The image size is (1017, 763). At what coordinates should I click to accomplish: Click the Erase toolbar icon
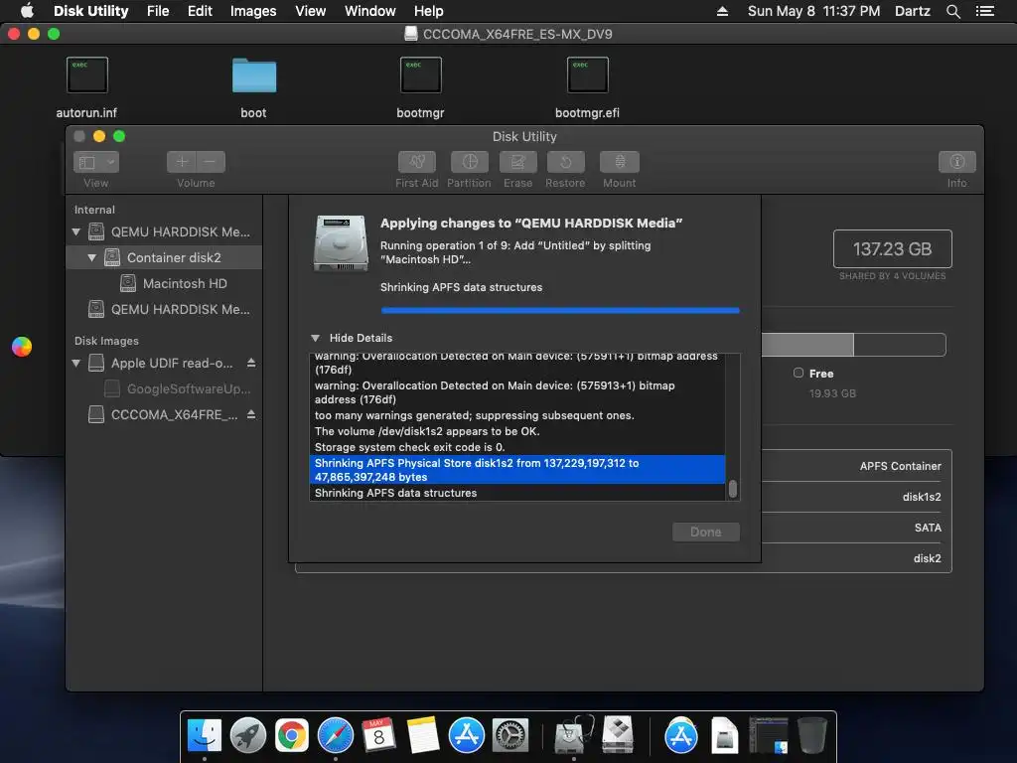pos(518,162)
